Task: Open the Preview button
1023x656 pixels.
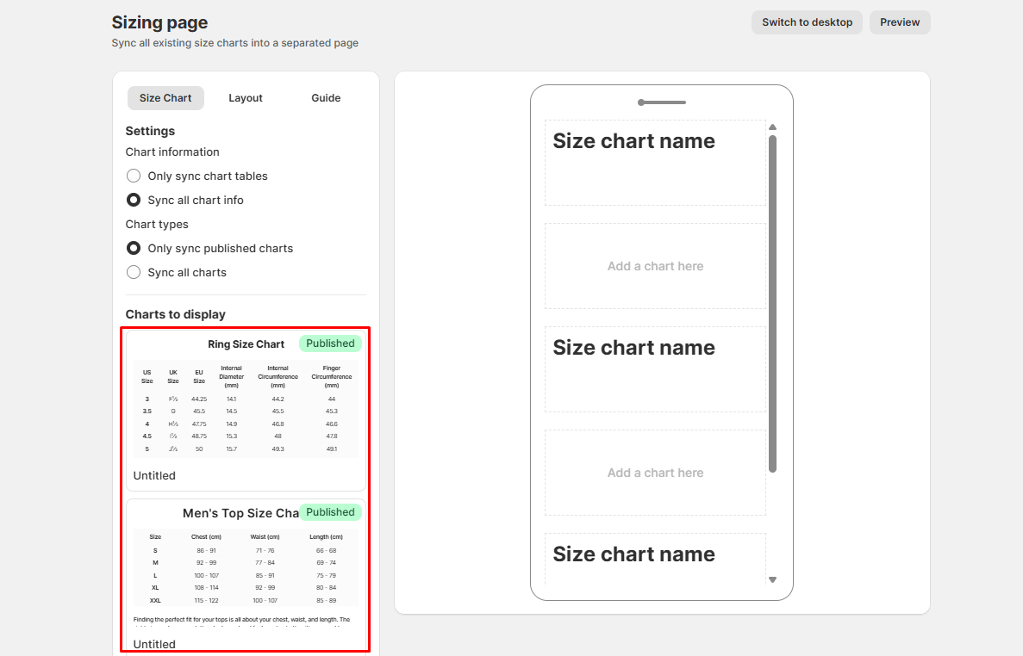Action: [x=899, y=22]
